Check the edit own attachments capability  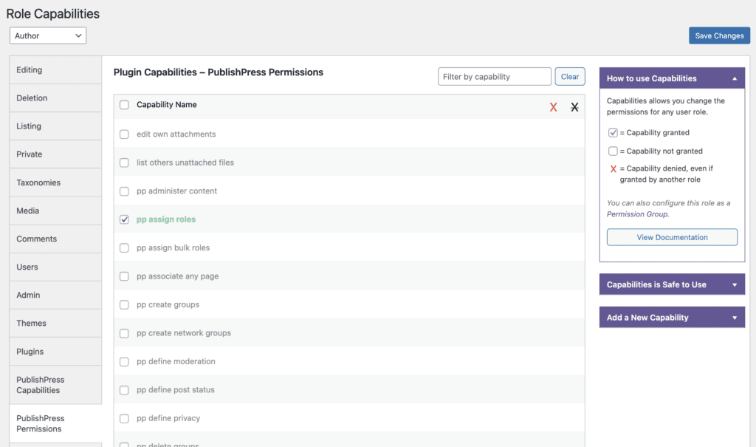coord(123,134)
